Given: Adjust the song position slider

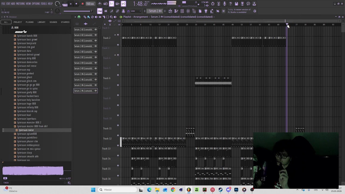Looking at the screenshot, I should 78,11.
